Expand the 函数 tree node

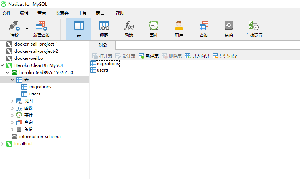tap(12, 108)
